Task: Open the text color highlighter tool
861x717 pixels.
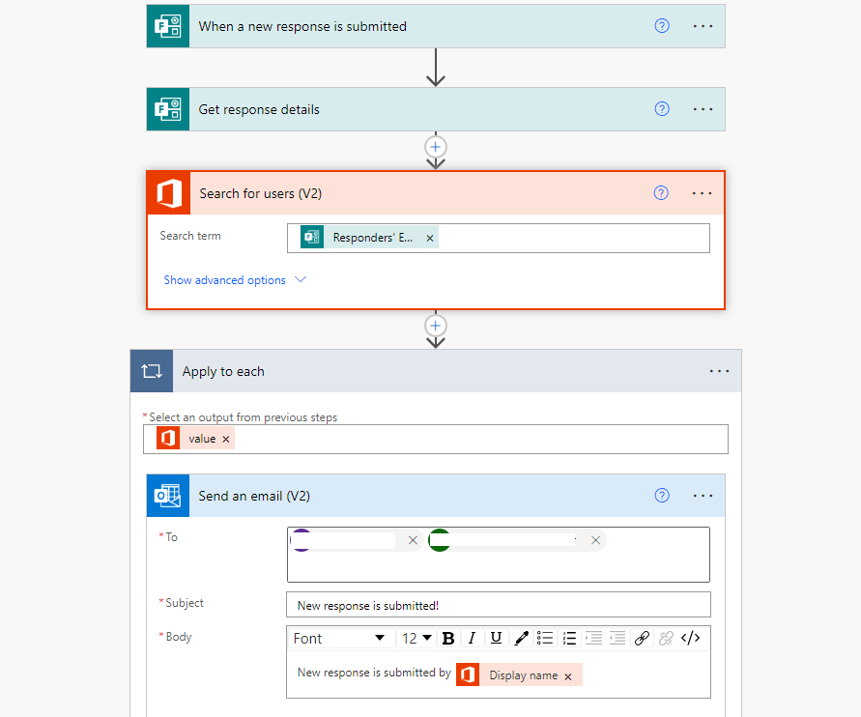Action: coord(521,639)
